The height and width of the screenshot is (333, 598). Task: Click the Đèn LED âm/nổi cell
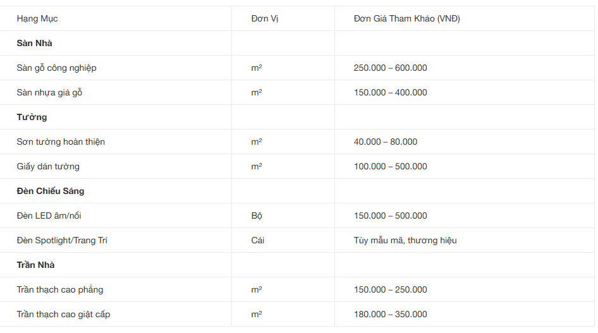[x=49, y=215]
